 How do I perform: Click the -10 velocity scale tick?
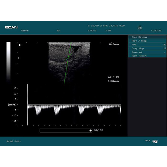[x=15, y=116]
